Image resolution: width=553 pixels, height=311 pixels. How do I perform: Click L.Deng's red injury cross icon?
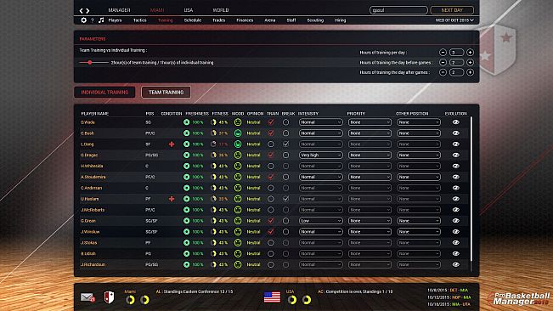(172, 144)
